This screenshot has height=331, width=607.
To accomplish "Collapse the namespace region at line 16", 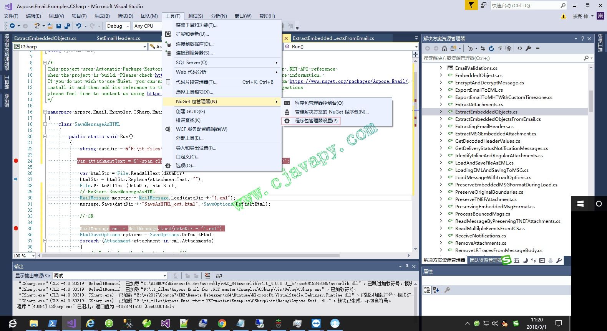I will coord(45,112).
